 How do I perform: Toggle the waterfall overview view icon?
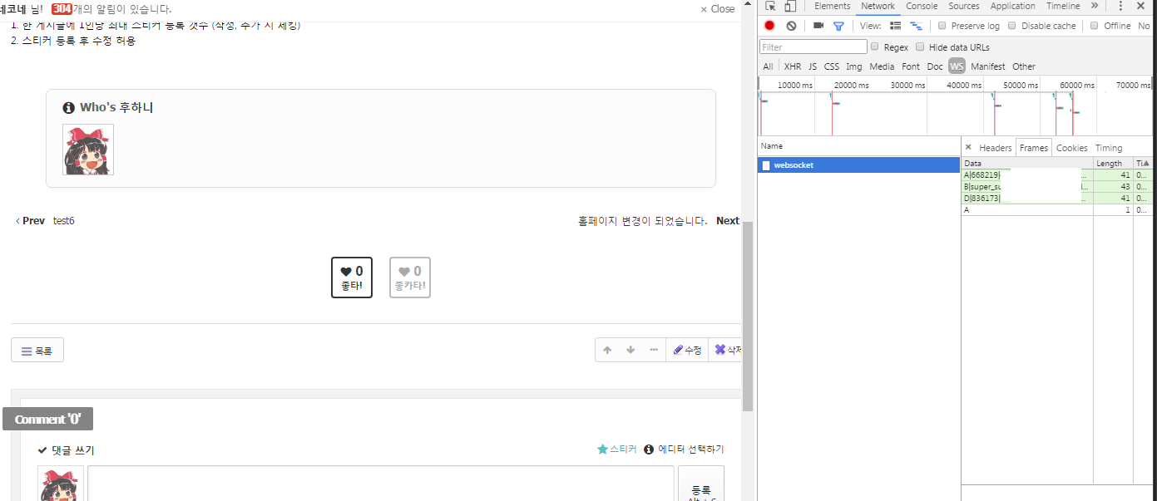[x=916, y=26]
